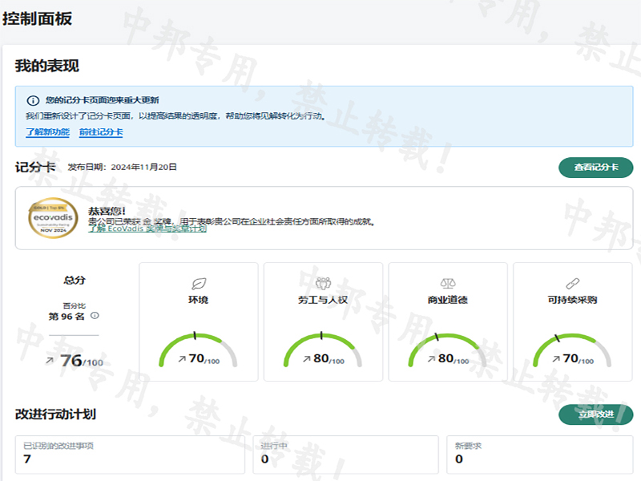Click the Business Ethics scales icon
Viewport: 641px width, 481px height.
coord(447,284)
